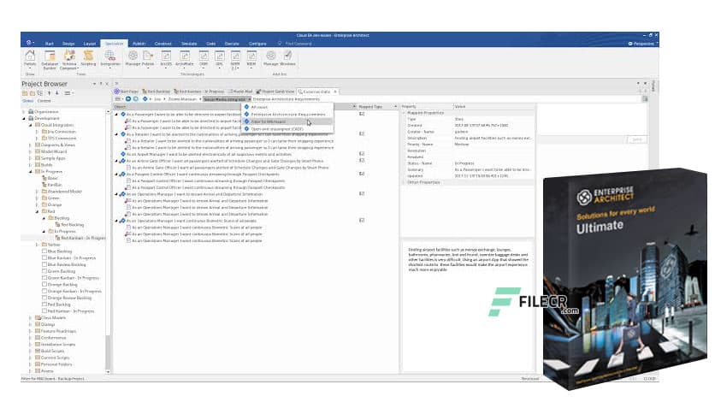Expand the Yellow folder in Project Browser
This screenshot has width=715, height=414.
point(37,245)
